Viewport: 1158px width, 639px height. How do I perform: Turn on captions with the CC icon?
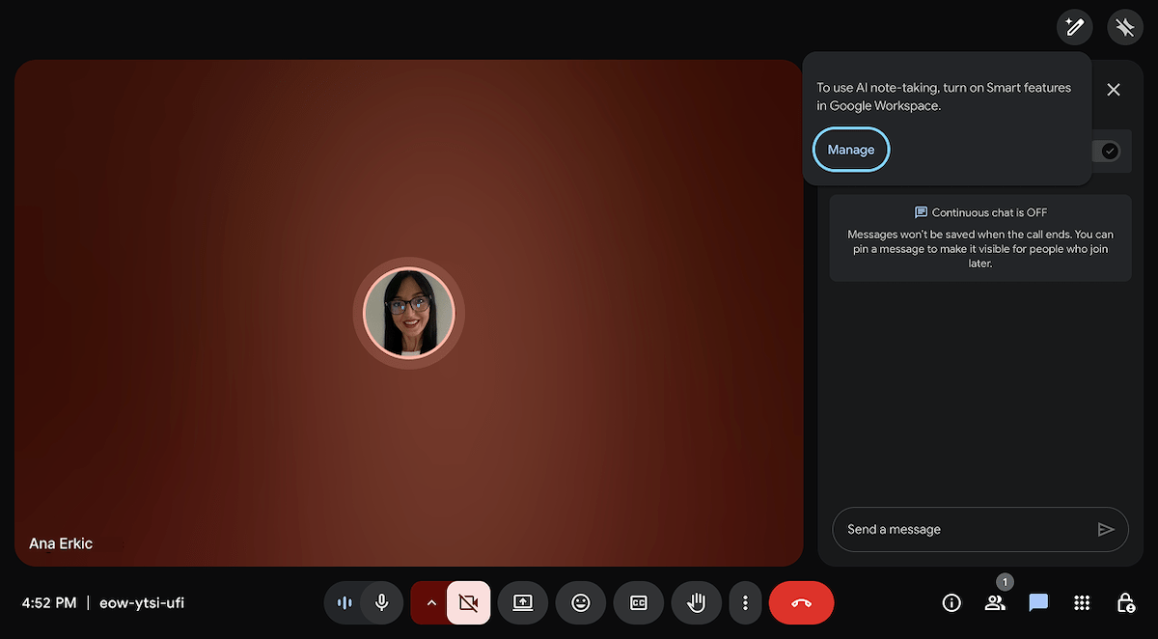click(x=638, y=602)
